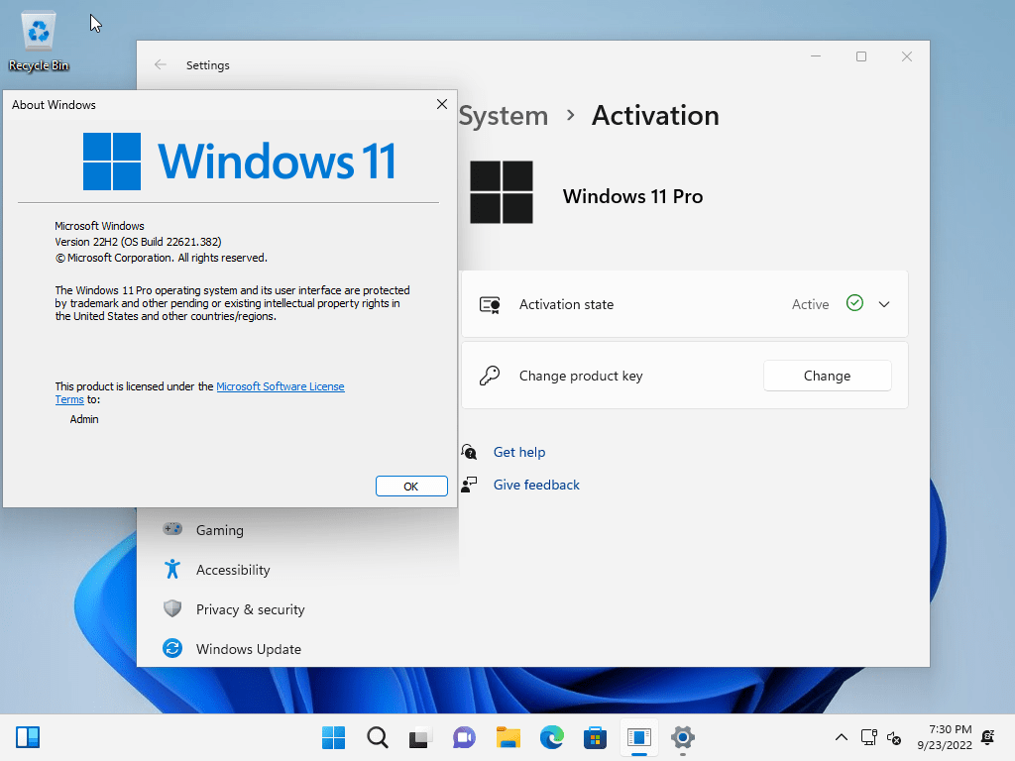Open the Microsoft Software License Terms link

click(x=280, y=386)
